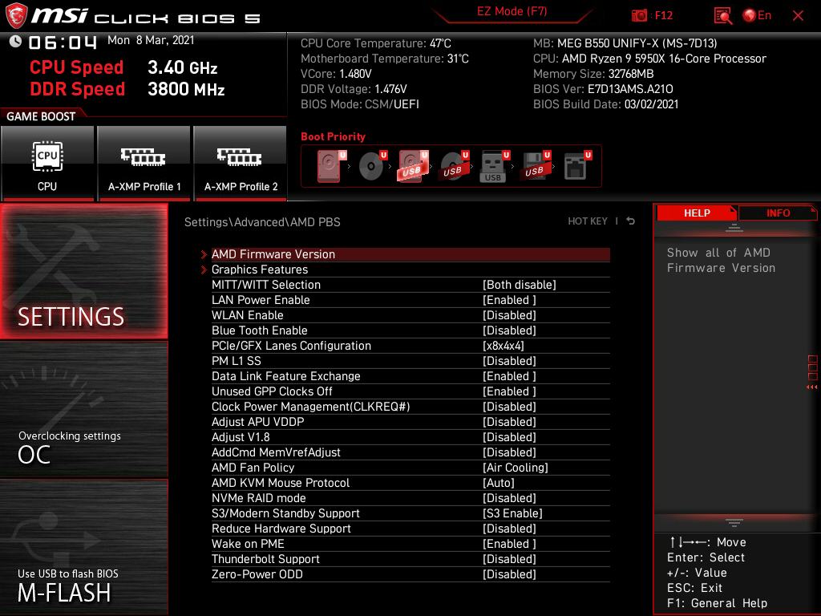Click the date Mon 8 Mar, 2021

[151, 40]
